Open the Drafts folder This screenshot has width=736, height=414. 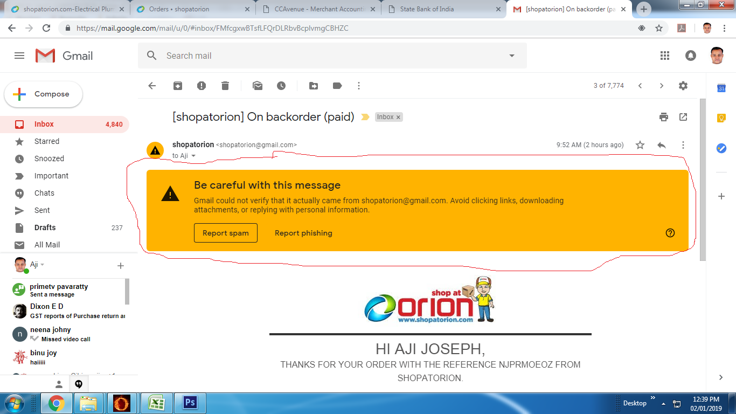65,227
